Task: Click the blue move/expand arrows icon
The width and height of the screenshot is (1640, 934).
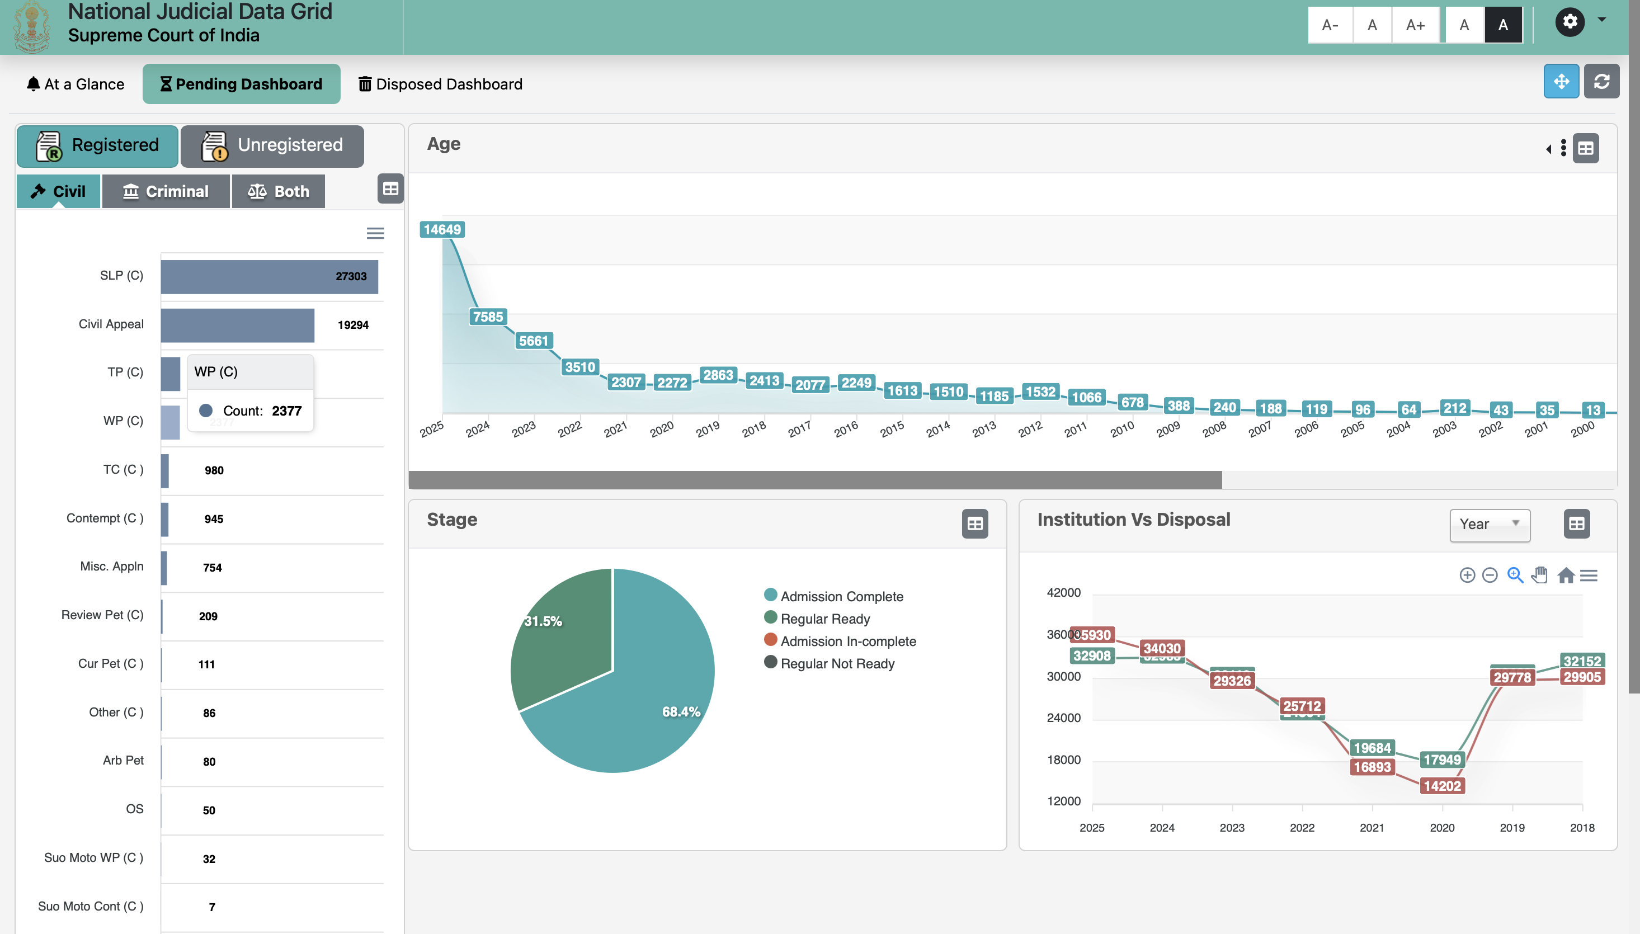Action: pyautogui.click(x=1561, y=82)
